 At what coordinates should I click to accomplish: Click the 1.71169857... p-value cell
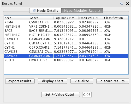[66, 56]
